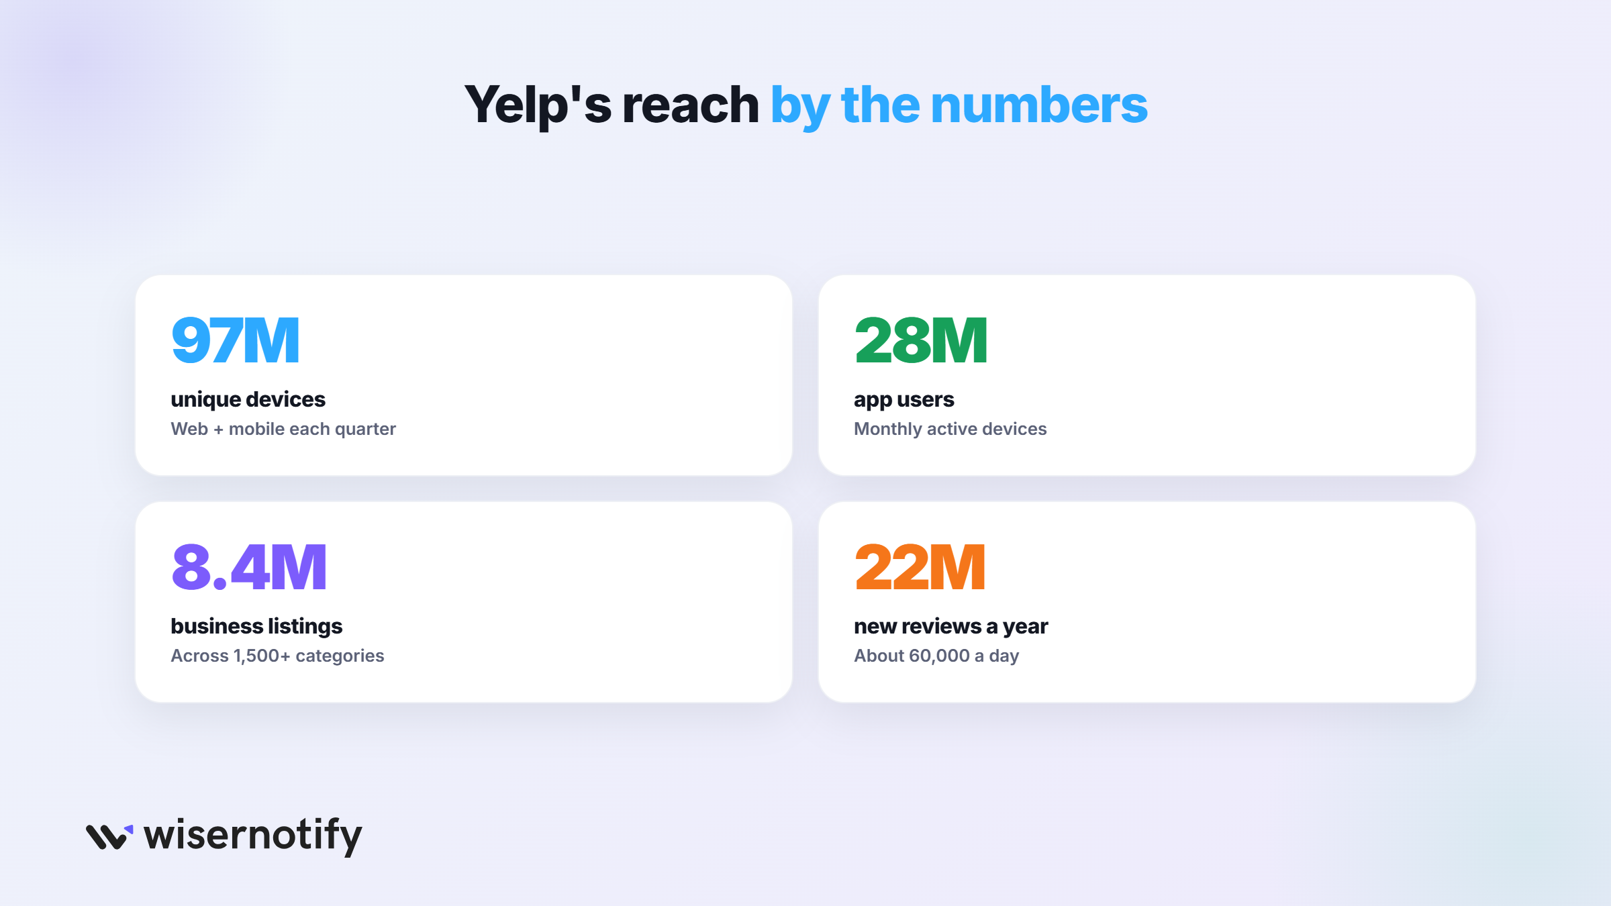This screenshot has height=906, width=1611.
Task: Click the wisernotify logo icon
Action: point(109,836)
